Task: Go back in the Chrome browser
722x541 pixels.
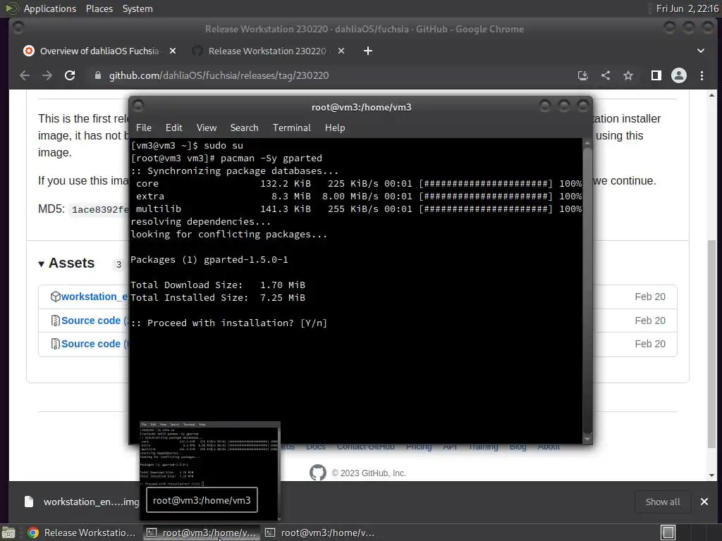Action: (25, 75)
